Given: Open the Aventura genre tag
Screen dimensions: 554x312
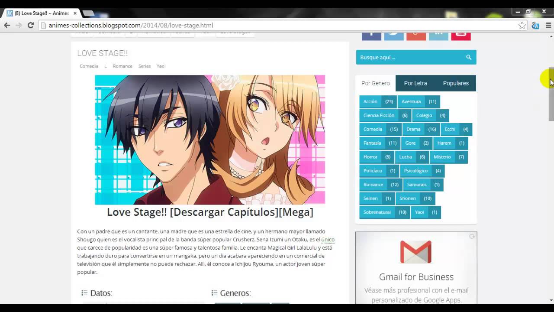Looking at the screenshot, I should 419,101.
